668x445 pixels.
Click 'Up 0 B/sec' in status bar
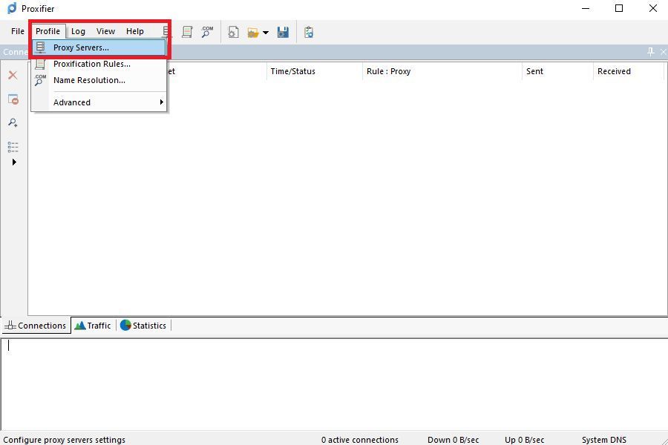(524, 440)
